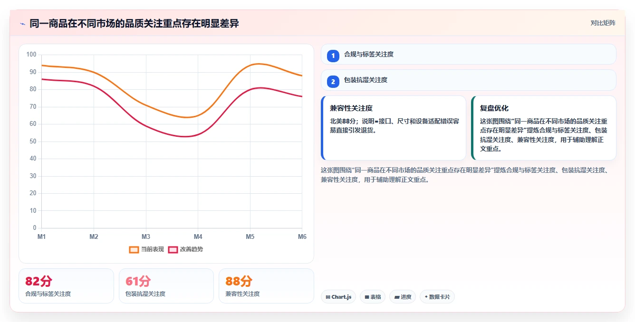Click the orange 当前表现 legend swatch
This screenshot has height=322, width=635.
pos(134,249)
